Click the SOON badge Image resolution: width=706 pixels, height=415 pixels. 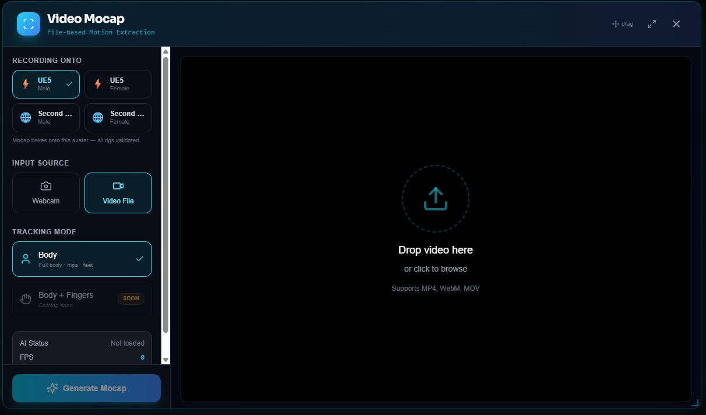click(131, 298)
